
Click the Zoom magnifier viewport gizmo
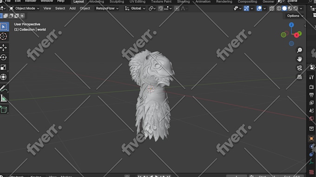pos(299,50)
